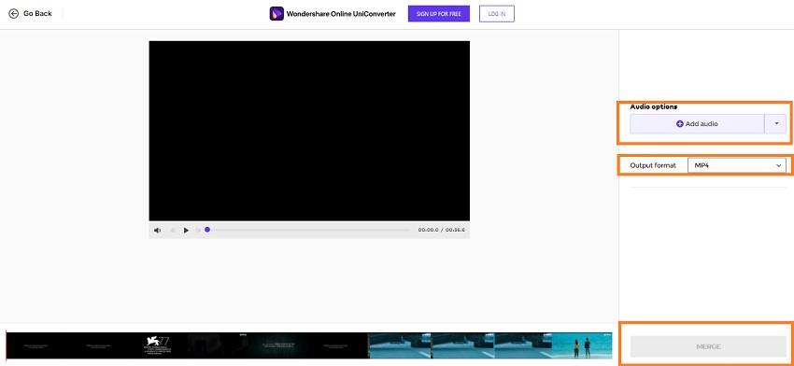This screenshot has height=366, width=794.
Task: Play the video preview
Action: click(186, 231)
